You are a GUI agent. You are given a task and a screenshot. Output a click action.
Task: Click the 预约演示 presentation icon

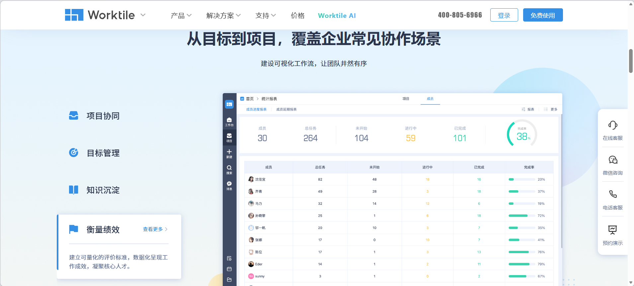click(613, 230)
